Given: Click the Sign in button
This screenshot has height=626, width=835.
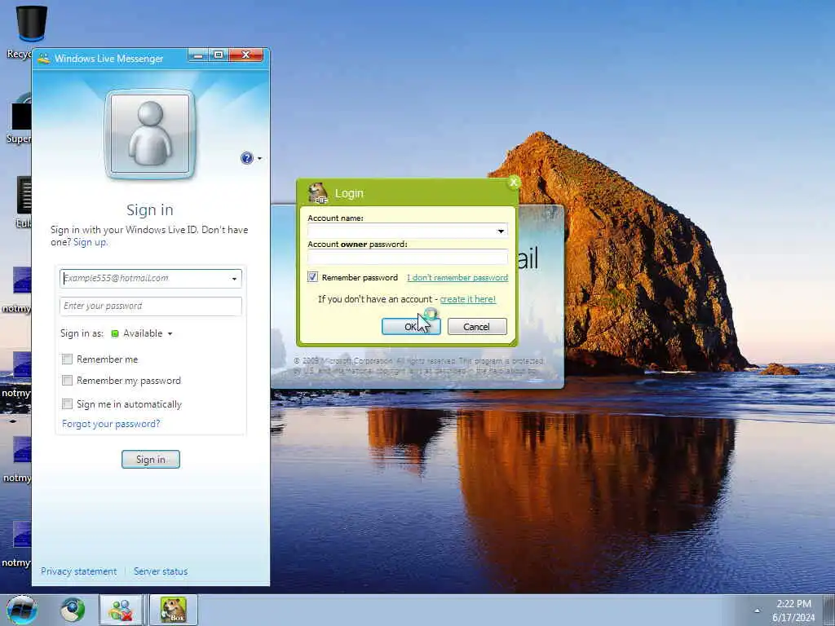Looking at the screenshot, I should 151,460.
